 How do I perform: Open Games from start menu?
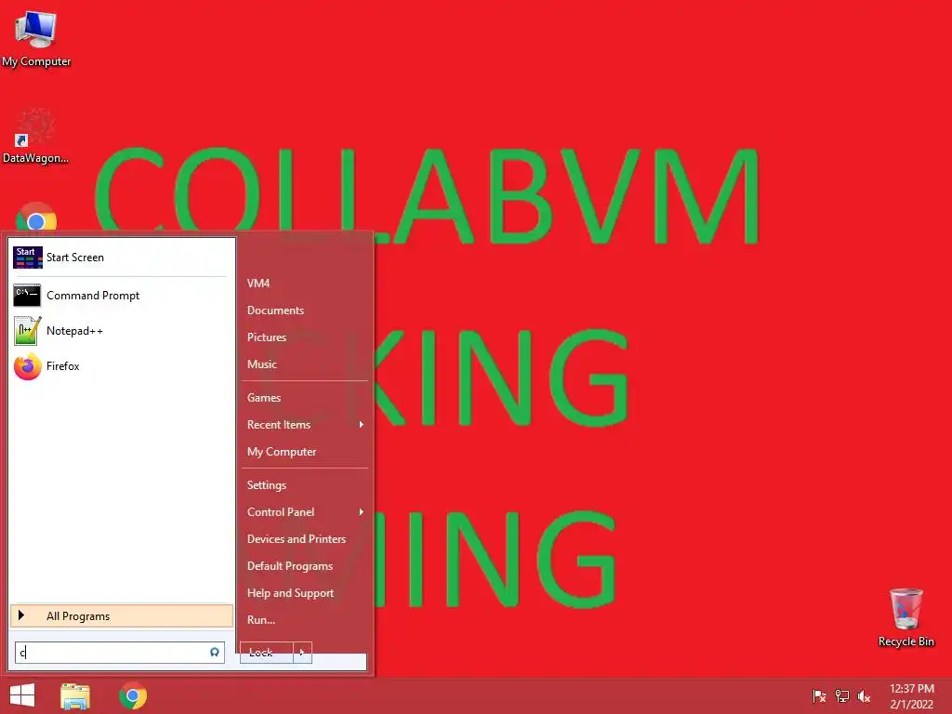pyautogui.click(x=263, y=398)
